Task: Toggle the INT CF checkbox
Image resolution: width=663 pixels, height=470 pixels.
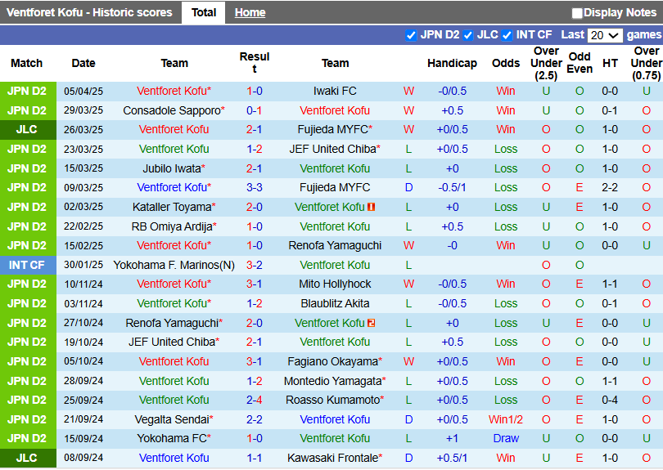Action: coord(507,35)
